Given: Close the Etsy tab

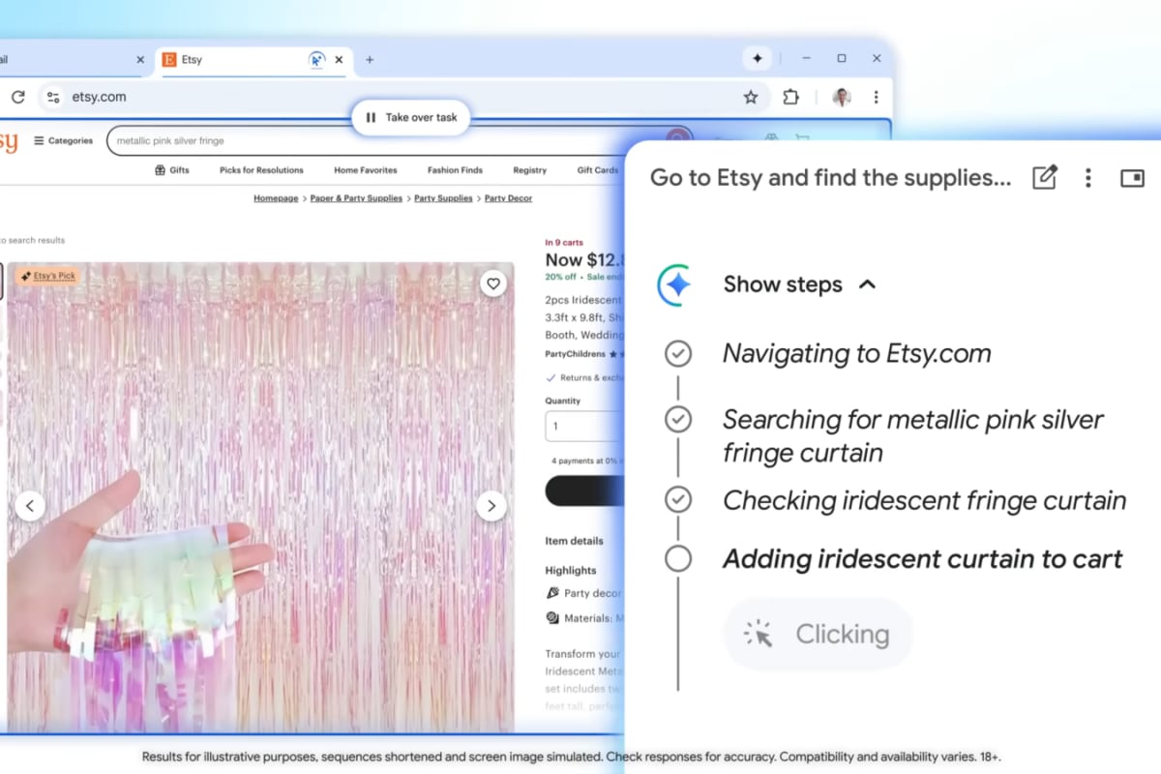Looking at the screenshot, I should pos(339,60).
